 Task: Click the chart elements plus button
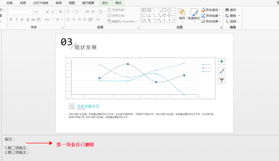(x=221, y=61)
